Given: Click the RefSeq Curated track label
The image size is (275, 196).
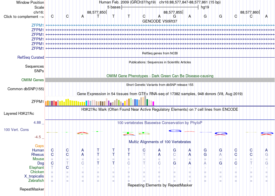Looking at the screenshot, I should pyautogui.click(x=31, y=57).
